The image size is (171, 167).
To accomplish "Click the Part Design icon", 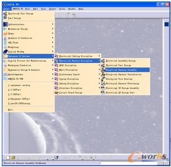I will pyautogui.click(x=5, y=18).
